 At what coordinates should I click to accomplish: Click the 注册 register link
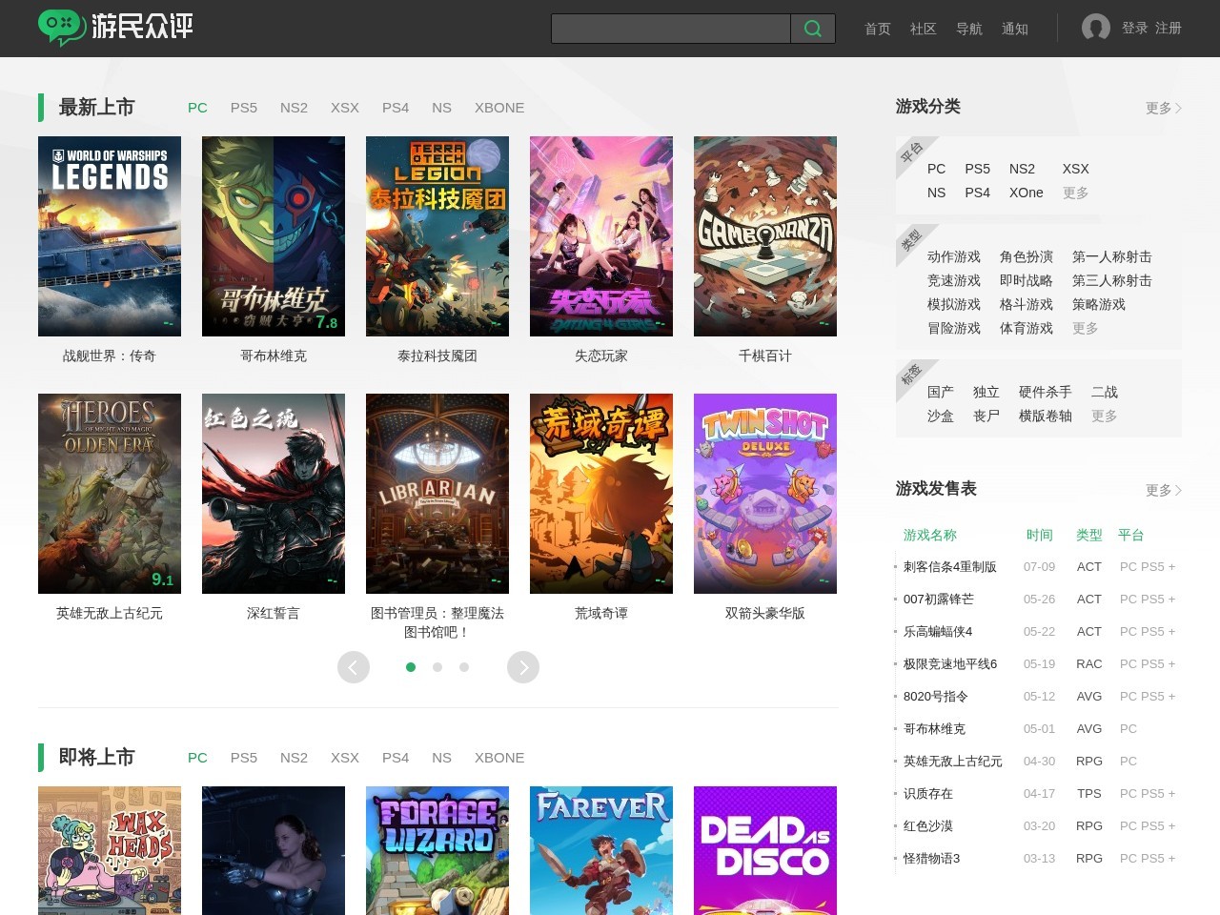[x=1169, y=28]
